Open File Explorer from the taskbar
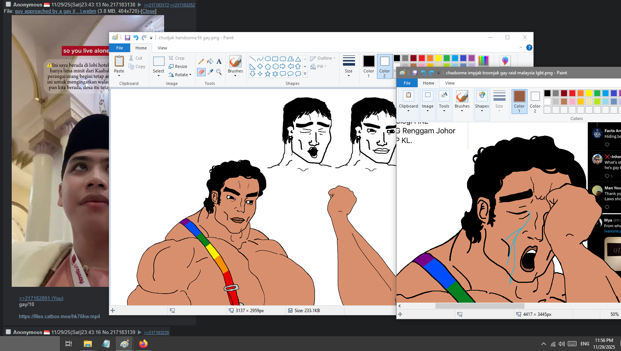Viewport: 621px width, 351px height. [x=88, y=344]
